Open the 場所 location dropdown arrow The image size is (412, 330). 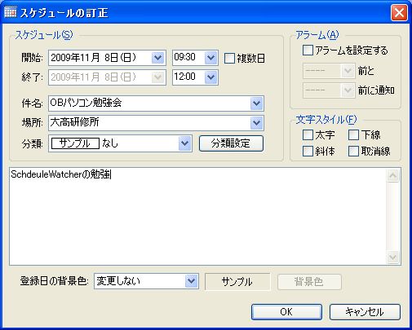256,123
